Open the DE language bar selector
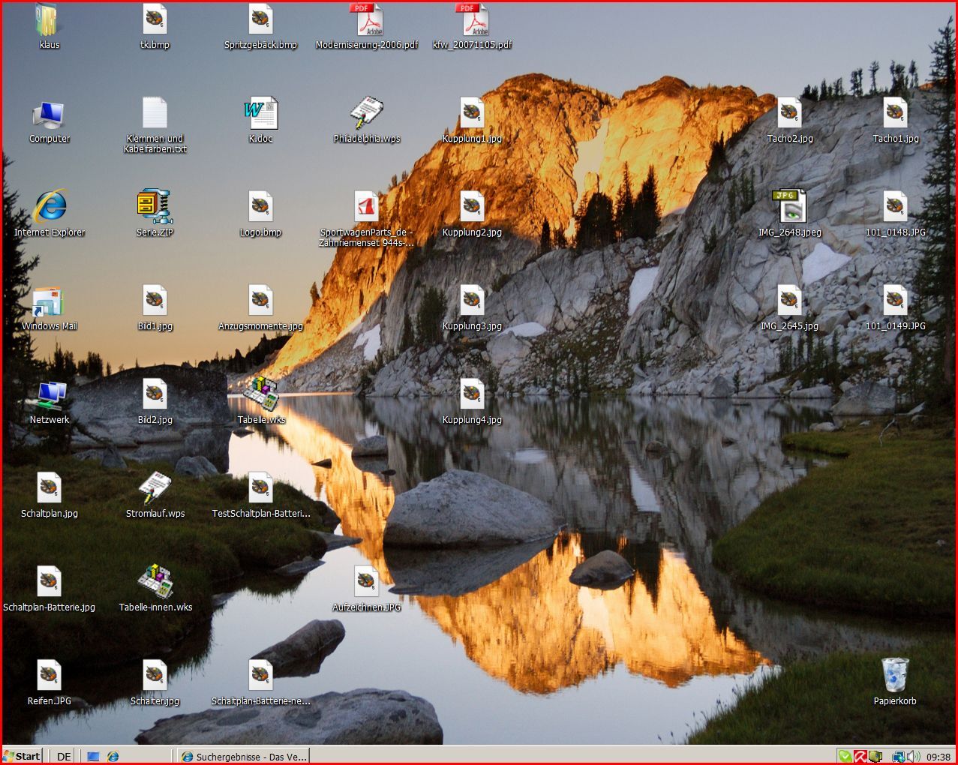 coord(65,757)
